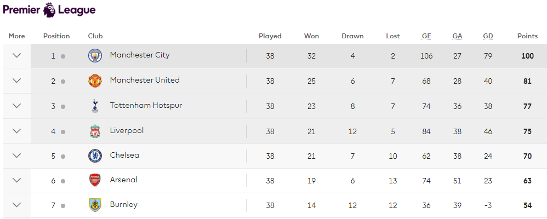The image size is (547, 219).
Task: Expand the Arsenal row chevron
Action: click(17, 180)
